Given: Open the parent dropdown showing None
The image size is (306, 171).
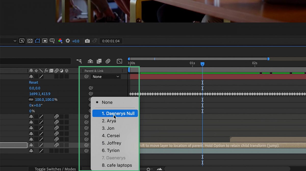Looking at the screenshot, I should point(106,76).
